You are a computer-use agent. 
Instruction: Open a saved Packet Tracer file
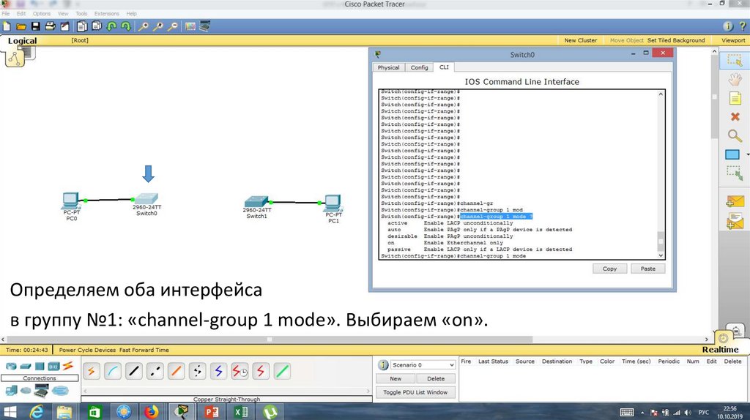21,27
